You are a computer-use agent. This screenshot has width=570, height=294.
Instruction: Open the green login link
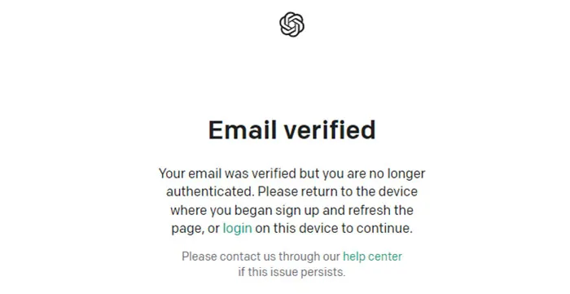(238, 228)
